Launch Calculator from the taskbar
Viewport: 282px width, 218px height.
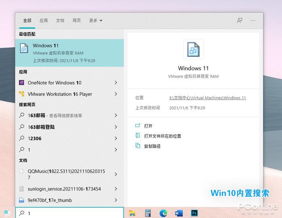click(x=148, y=213)
